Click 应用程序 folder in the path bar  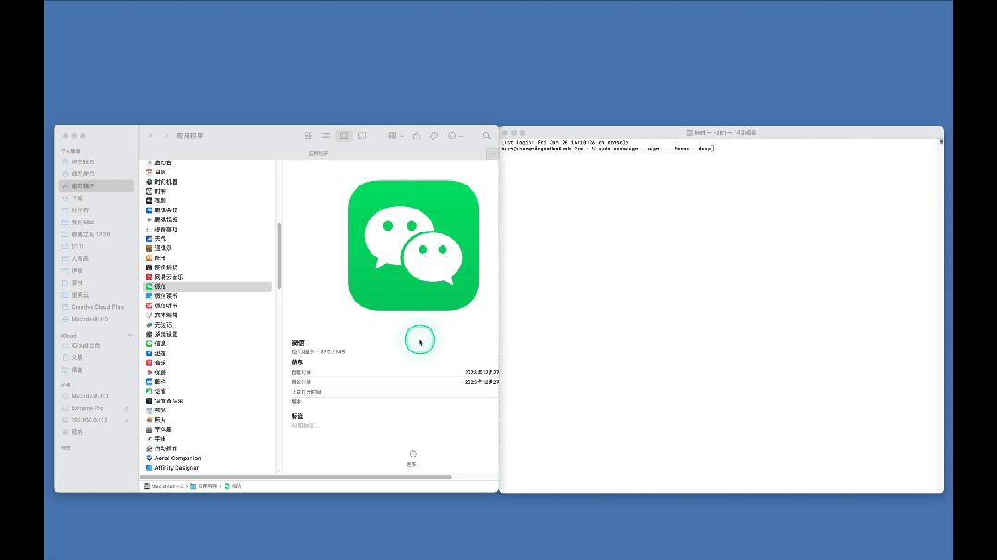[x=203, y=486]
